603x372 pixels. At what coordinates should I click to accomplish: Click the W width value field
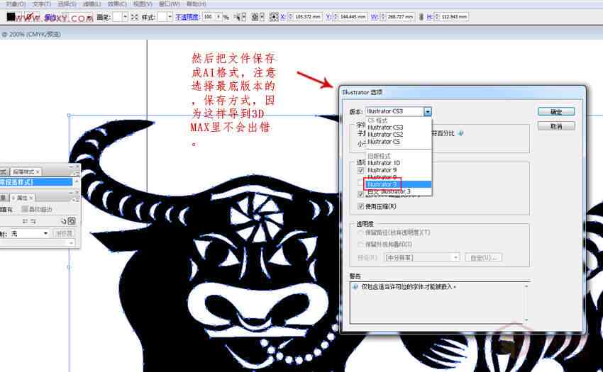400,17
